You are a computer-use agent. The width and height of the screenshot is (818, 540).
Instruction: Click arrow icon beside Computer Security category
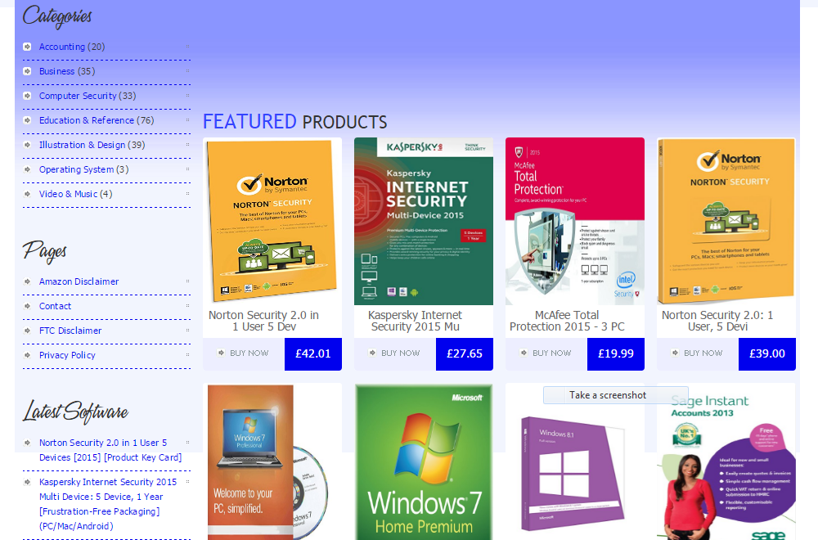[27, 96]
